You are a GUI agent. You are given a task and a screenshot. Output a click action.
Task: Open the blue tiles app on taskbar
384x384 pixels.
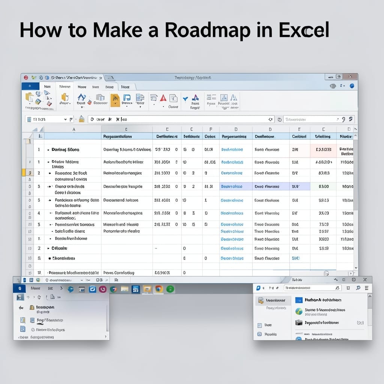tap(135, 289)
